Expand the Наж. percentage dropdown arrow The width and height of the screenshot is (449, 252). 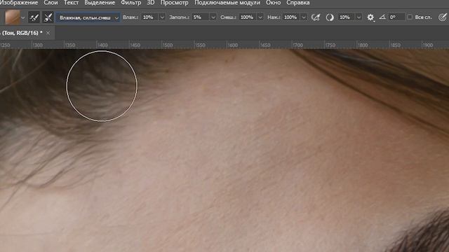[304, 17]
